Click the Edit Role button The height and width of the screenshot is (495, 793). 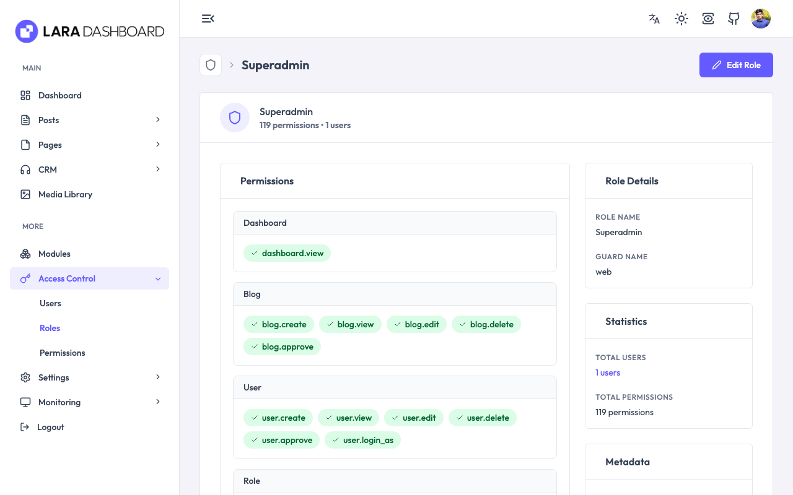tap(736, 65)
